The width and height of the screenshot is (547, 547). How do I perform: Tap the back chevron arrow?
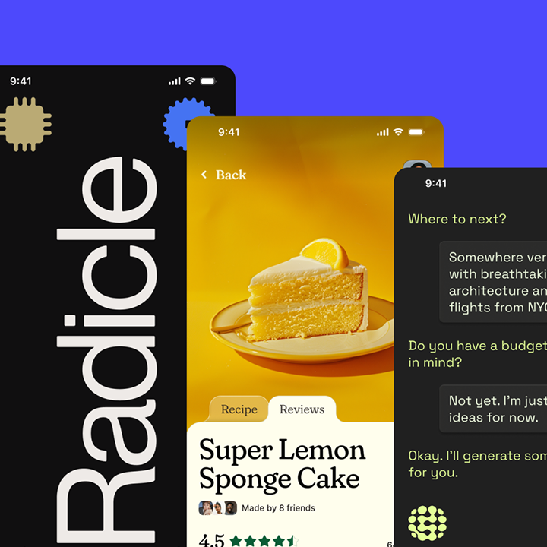[x=204, y=175]
